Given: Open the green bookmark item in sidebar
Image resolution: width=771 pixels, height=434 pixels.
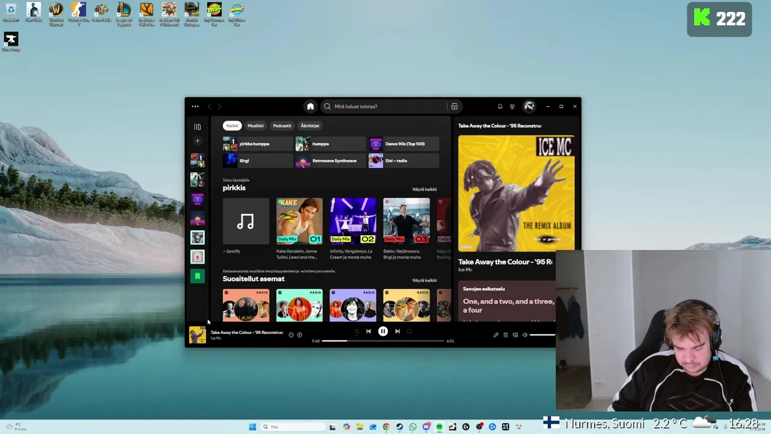Looking at the screenshot, I should coord(197,276).
